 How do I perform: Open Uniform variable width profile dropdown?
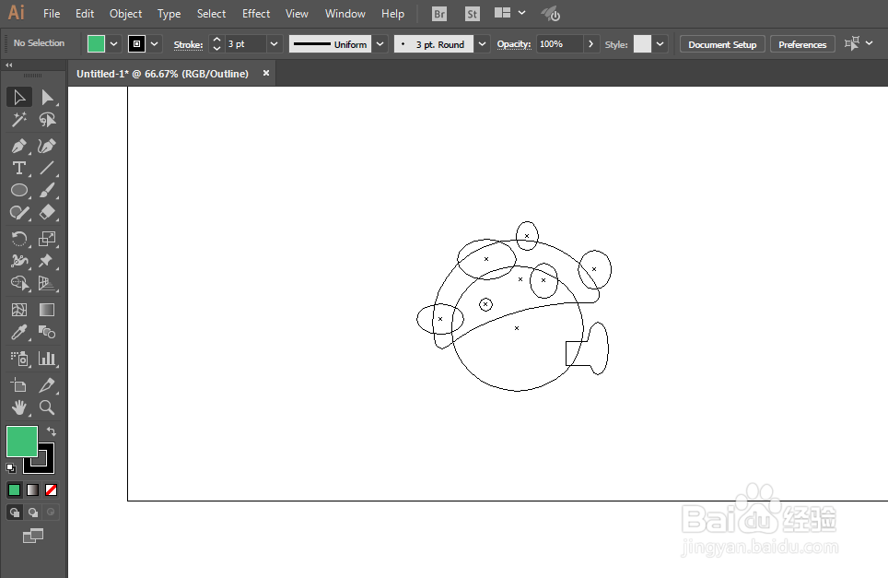point(380,44)
